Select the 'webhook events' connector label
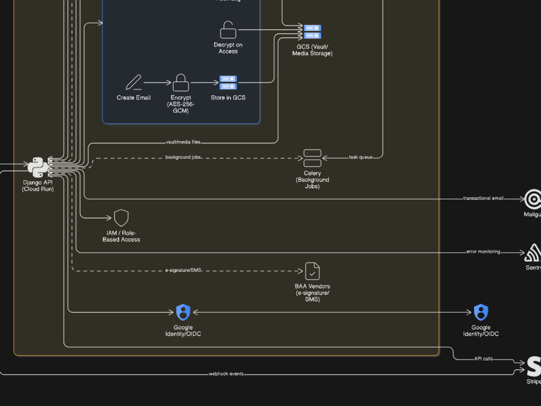This screenshot has height=406, width=541. click(226, 374)
